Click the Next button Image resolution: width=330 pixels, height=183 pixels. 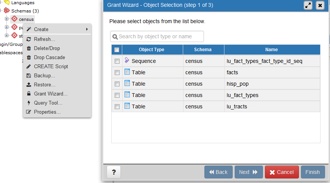point(249,172)
